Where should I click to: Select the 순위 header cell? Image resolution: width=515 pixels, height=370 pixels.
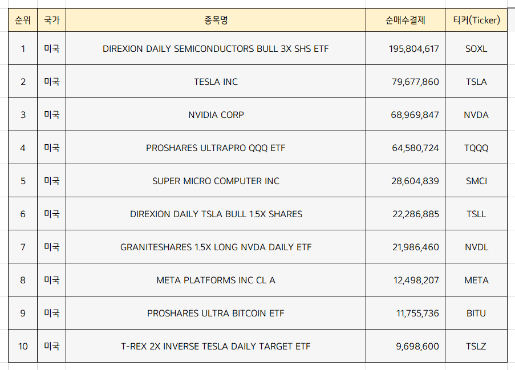pos(23,20)
